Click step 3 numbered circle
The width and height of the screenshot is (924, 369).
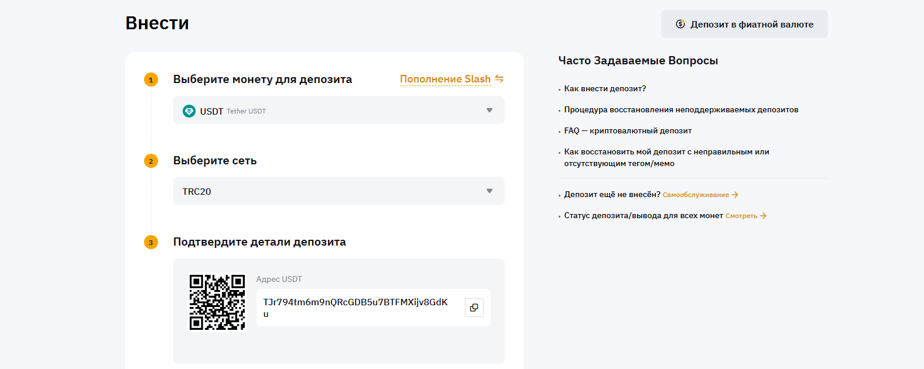click(151, 242)
